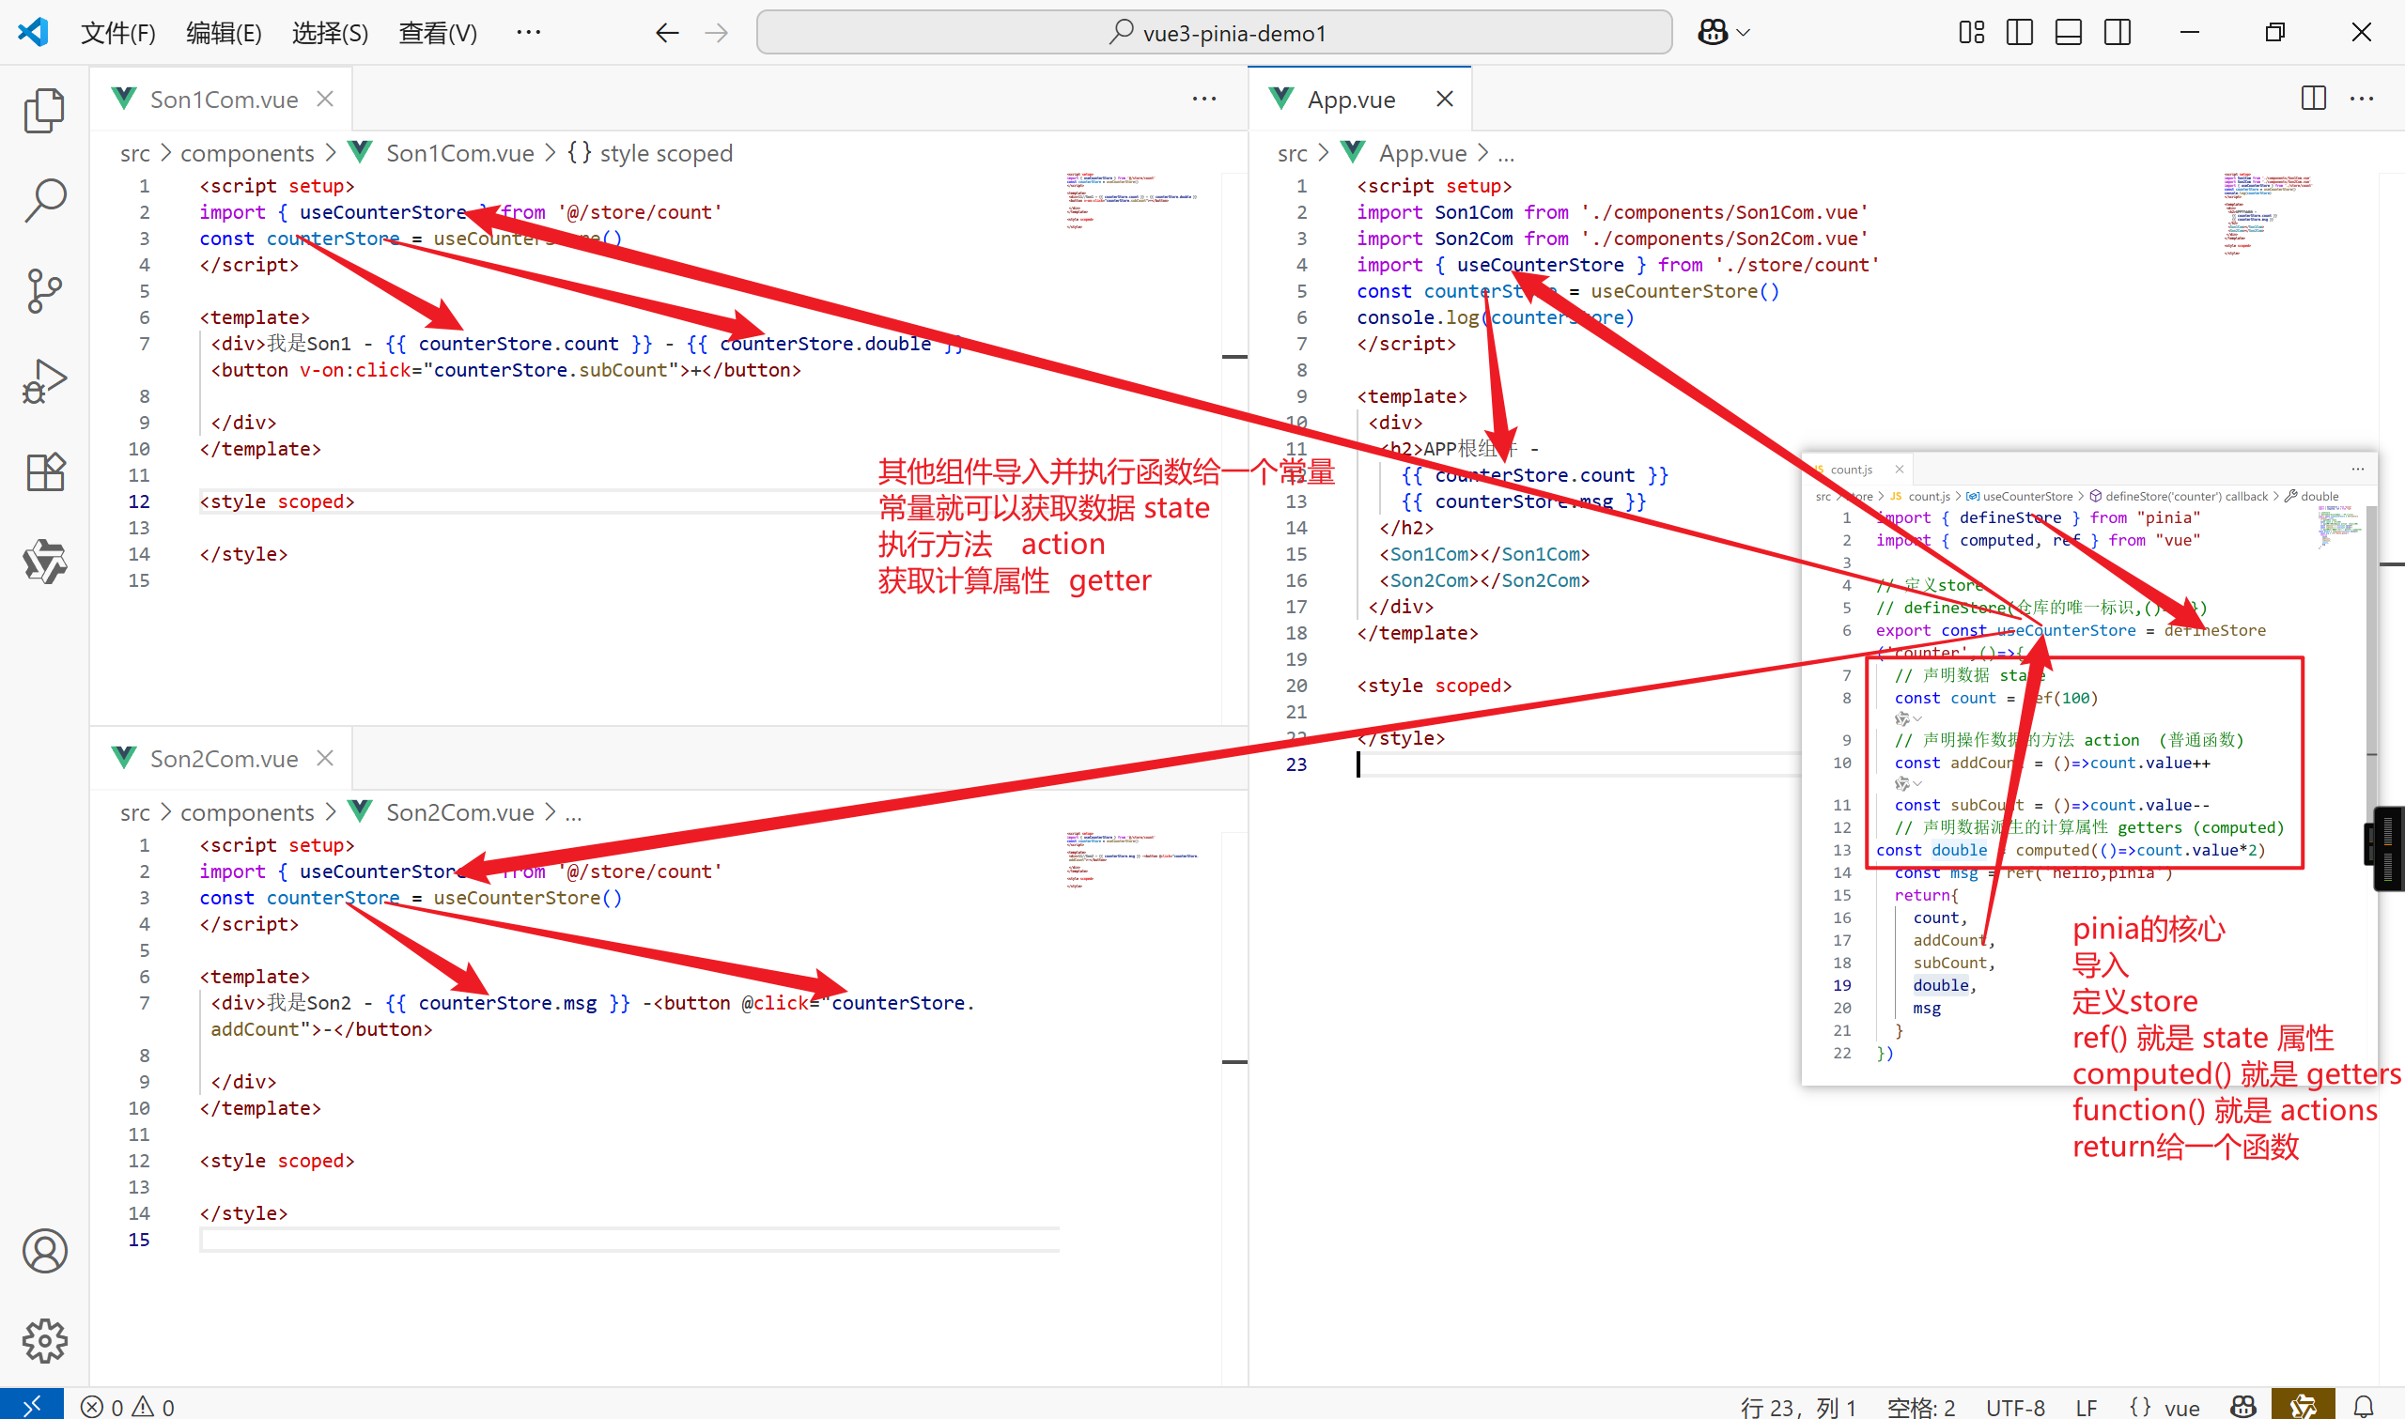The image size is (2405, 1419).
Task: Open the 文件(F) menu
Action: pos(117,33)
